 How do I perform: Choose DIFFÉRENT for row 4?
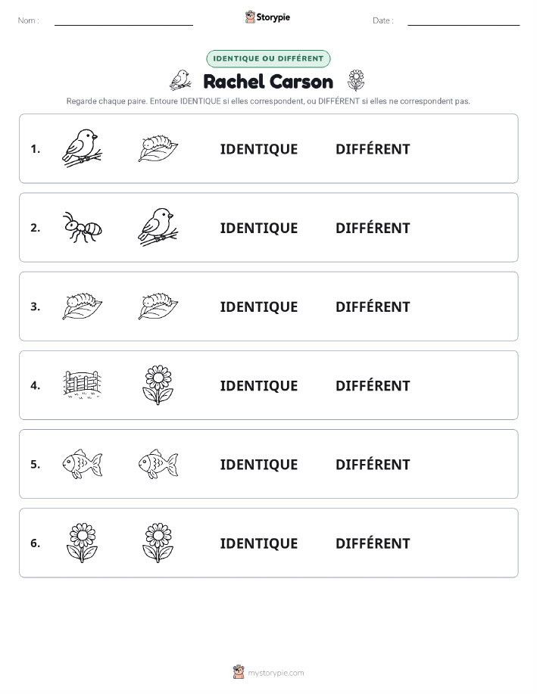click(x=373, y=385)
